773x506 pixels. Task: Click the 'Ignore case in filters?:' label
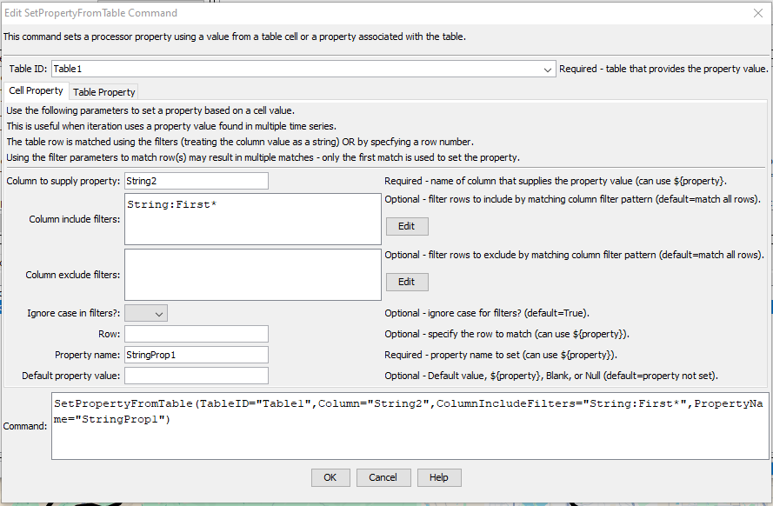pyautogui.click(x=73, y=313)
